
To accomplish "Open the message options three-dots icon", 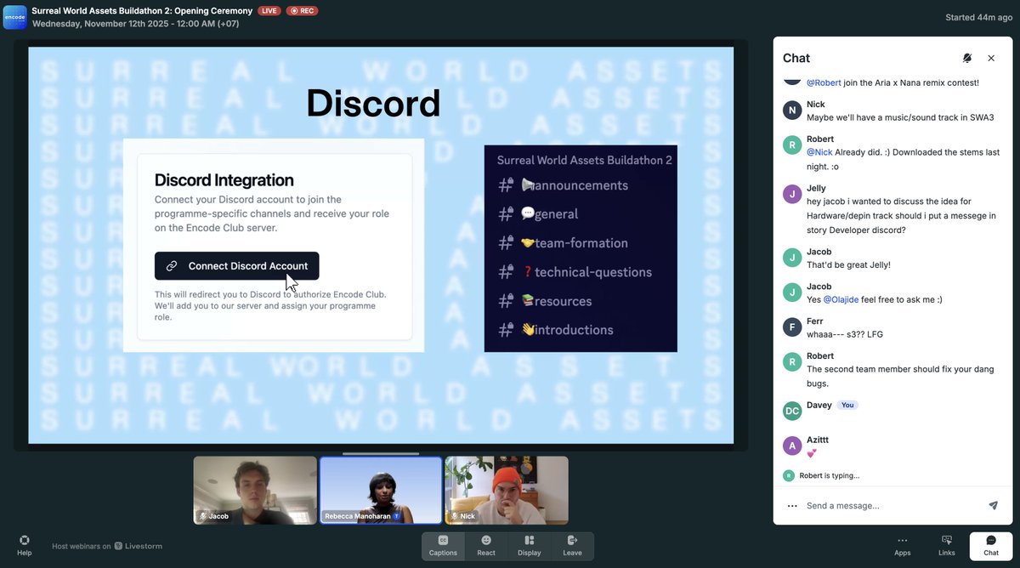I will click(792, 505).
